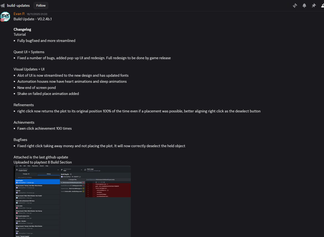
Task: Click the filter icon in the branch search
Action: [x=16, y=176]
